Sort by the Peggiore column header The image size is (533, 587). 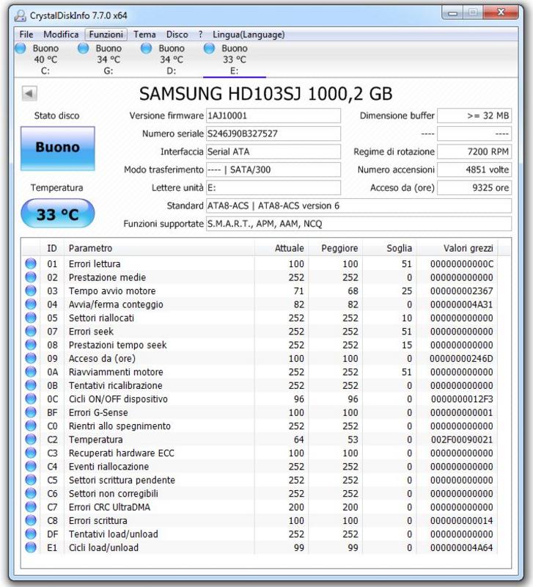[x=336, y=248]
